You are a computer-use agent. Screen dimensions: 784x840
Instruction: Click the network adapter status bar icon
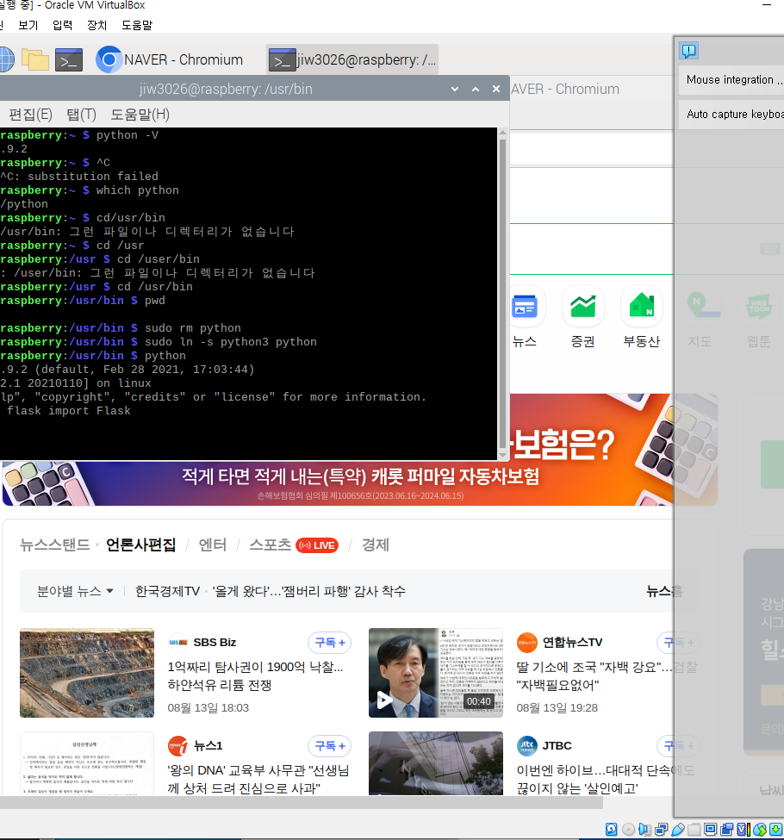click(x=662, y=830)
